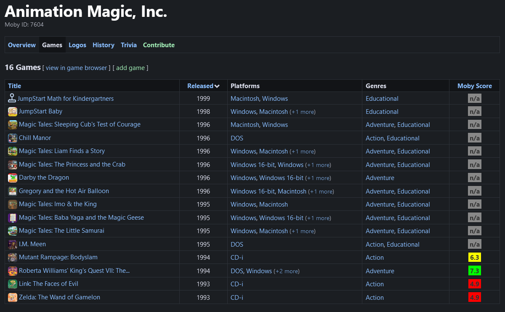505x312 pixels.
Task: Click the JumpStart Baby cover thumbnail
Action: pyautogui.click(x=13, y=111)
